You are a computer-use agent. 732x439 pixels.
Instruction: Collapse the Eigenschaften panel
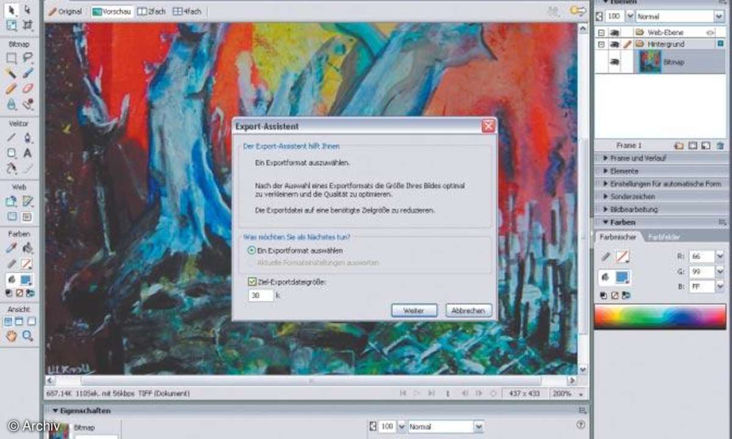[x=55, y=410]
